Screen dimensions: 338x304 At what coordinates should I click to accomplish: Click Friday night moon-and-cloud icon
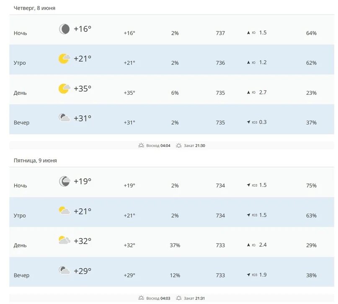[65, 181]
